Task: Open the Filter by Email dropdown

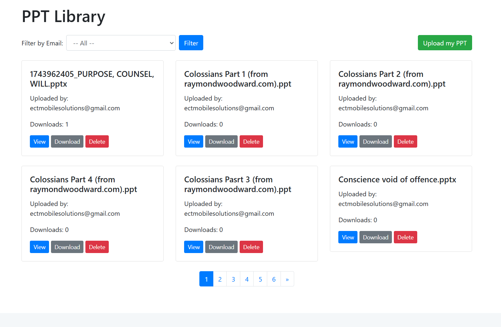Action: [120, 42]
